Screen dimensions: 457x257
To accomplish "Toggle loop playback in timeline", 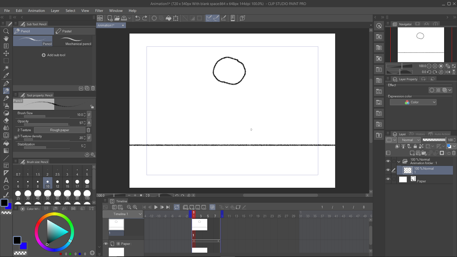I will [x=177, y=207].
